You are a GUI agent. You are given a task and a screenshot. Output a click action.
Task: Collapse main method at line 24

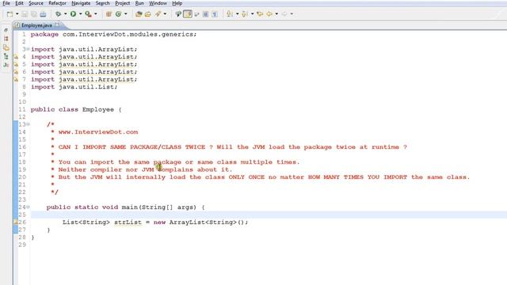(29, 207)
